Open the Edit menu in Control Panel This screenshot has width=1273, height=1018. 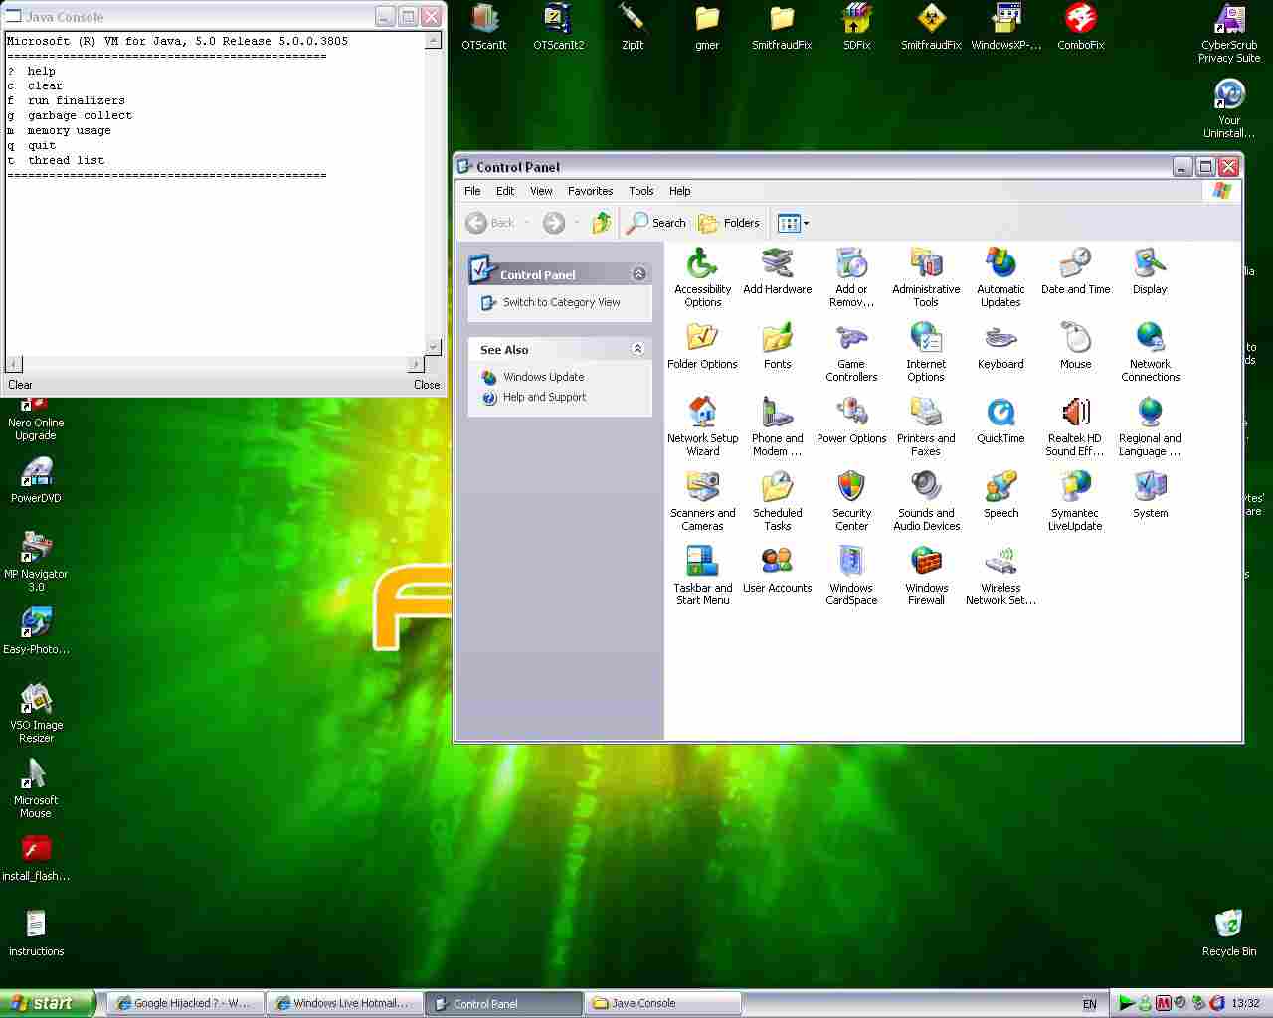click(505, 191)
